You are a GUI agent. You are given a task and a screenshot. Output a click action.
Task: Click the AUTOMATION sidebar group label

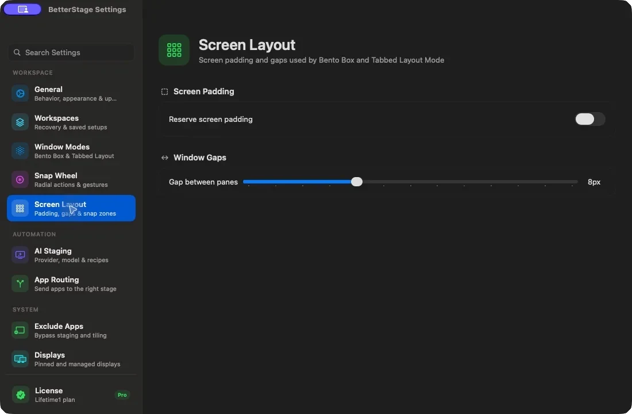[34, 235]
